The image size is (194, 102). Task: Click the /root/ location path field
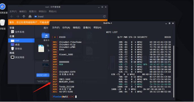click(x=70, y=16)
